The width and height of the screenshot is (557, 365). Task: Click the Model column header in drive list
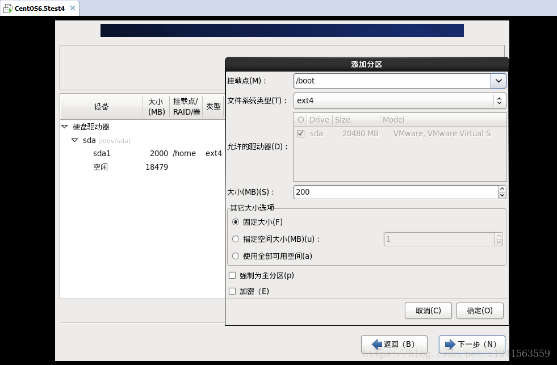coord(443,120)
